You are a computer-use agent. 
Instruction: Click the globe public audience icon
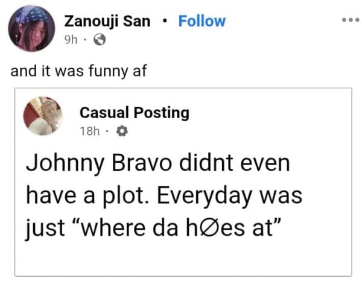click(x=101, y=41)
